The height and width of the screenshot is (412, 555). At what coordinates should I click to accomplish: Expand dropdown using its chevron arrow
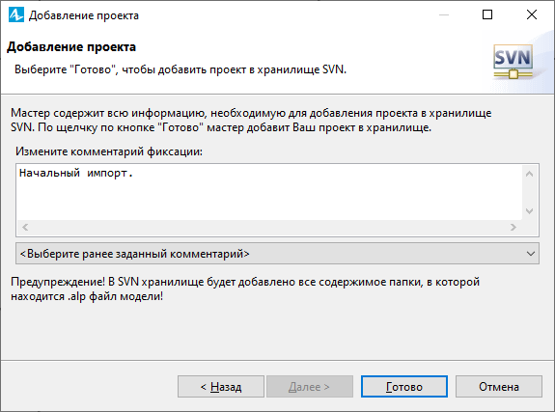530,254
